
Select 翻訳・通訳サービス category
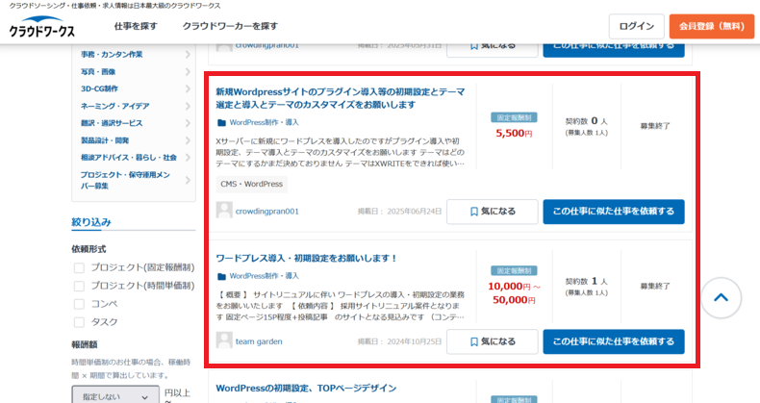click(112, 123)
